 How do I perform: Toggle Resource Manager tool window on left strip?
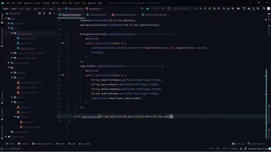pos(2,38)
